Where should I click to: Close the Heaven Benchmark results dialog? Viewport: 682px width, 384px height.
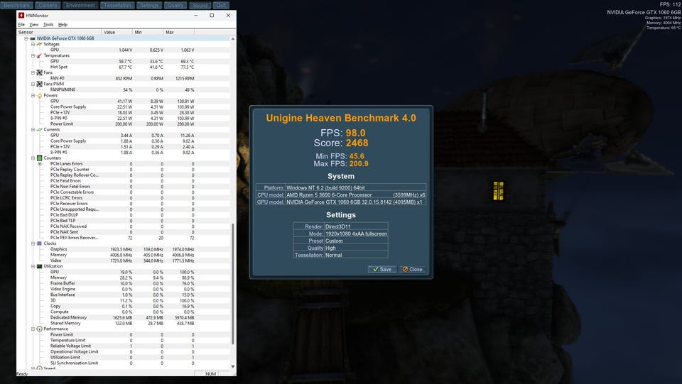[412, 269]
